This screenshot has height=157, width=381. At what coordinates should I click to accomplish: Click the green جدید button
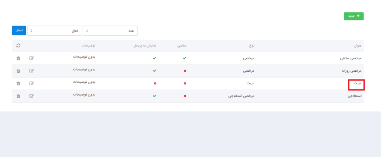pyautogui.click(x=353, y=16)
